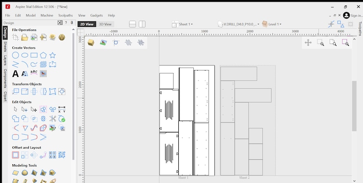Toggle the Design panel pin icon
The width and height of the screenshot is (363, 183).
[72, 23]
